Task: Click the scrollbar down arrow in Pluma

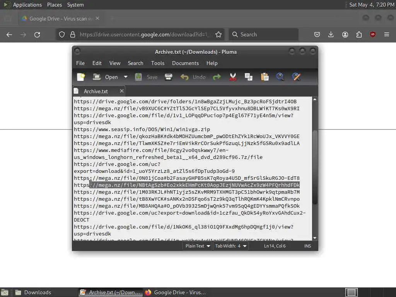Action: [315, 238]
